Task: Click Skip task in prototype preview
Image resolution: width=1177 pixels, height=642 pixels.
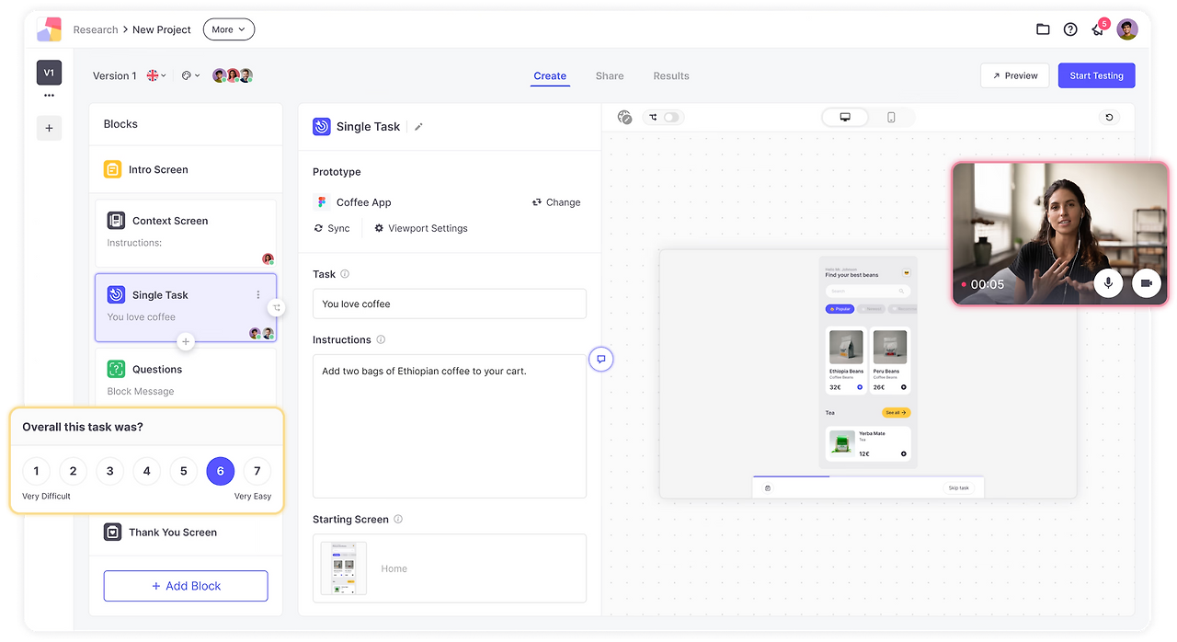Action: (958, 487)
